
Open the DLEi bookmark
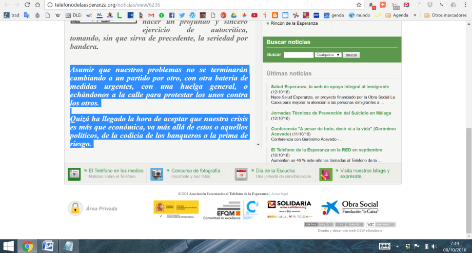click(x=74, y=15)
